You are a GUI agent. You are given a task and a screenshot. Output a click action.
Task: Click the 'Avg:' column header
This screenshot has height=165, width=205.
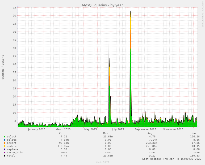tap(150, 133)
